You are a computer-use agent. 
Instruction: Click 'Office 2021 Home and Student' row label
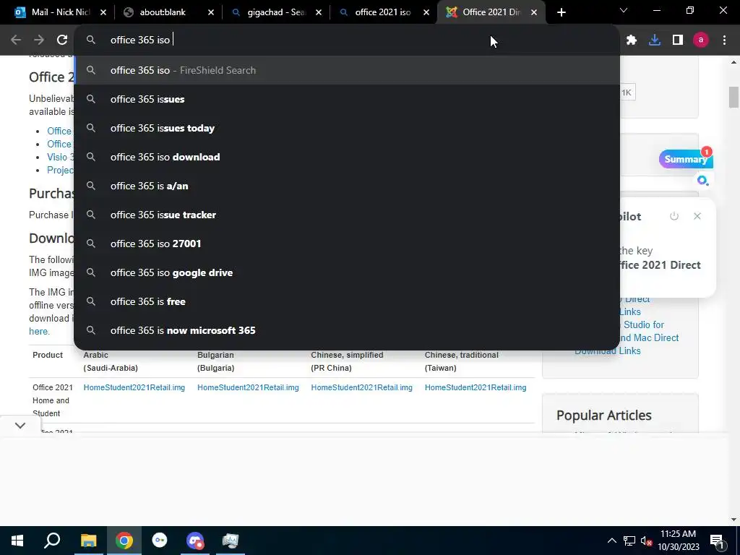[x=52, y=400]
